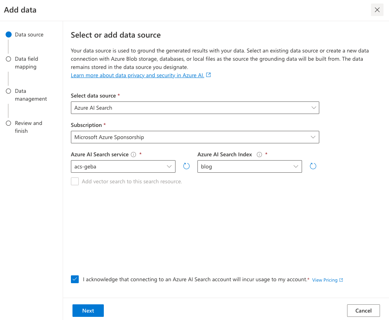Image resolution: width=389 pixels, height=320 pixels.
Task: Jump to the Review and finish step
Action: point(28,127)
